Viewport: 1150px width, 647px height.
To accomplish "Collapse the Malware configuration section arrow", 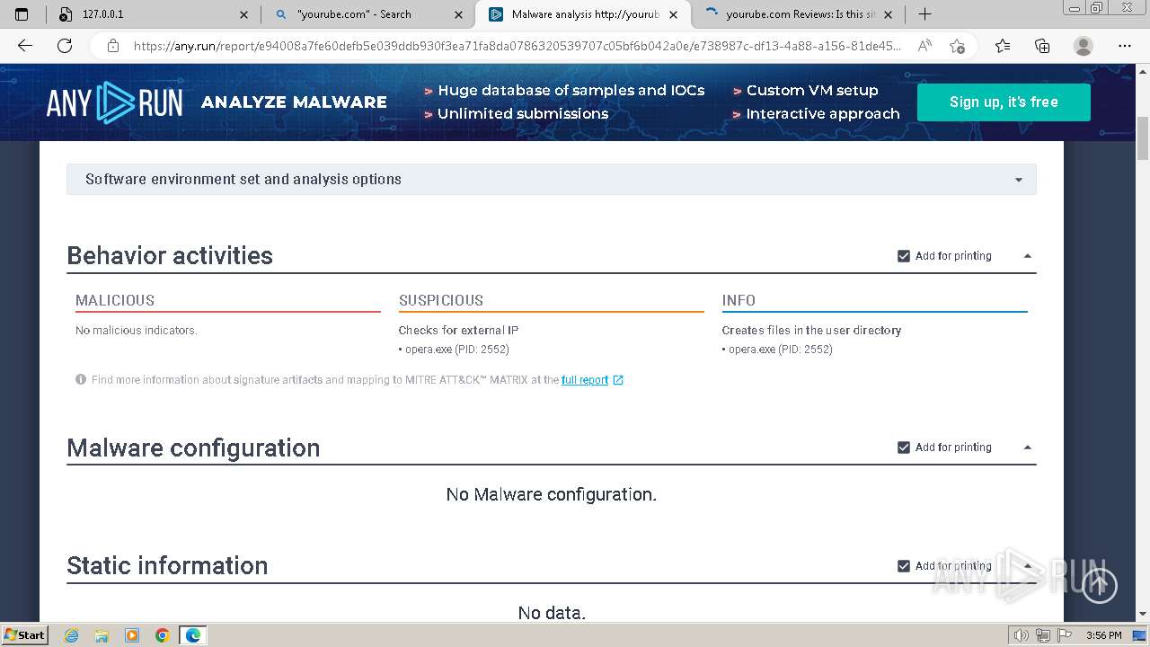I will coord(1027,448).
